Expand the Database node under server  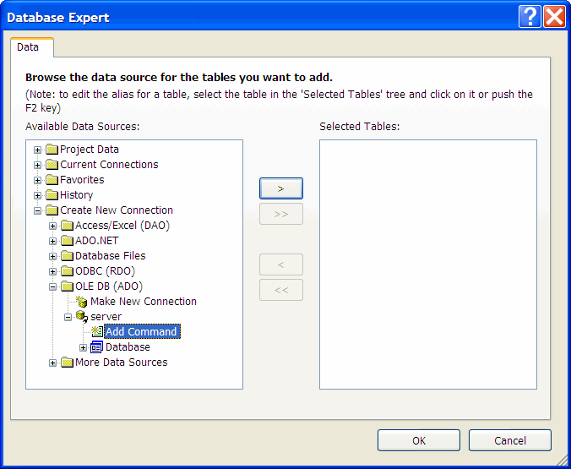tap(84, 347)
